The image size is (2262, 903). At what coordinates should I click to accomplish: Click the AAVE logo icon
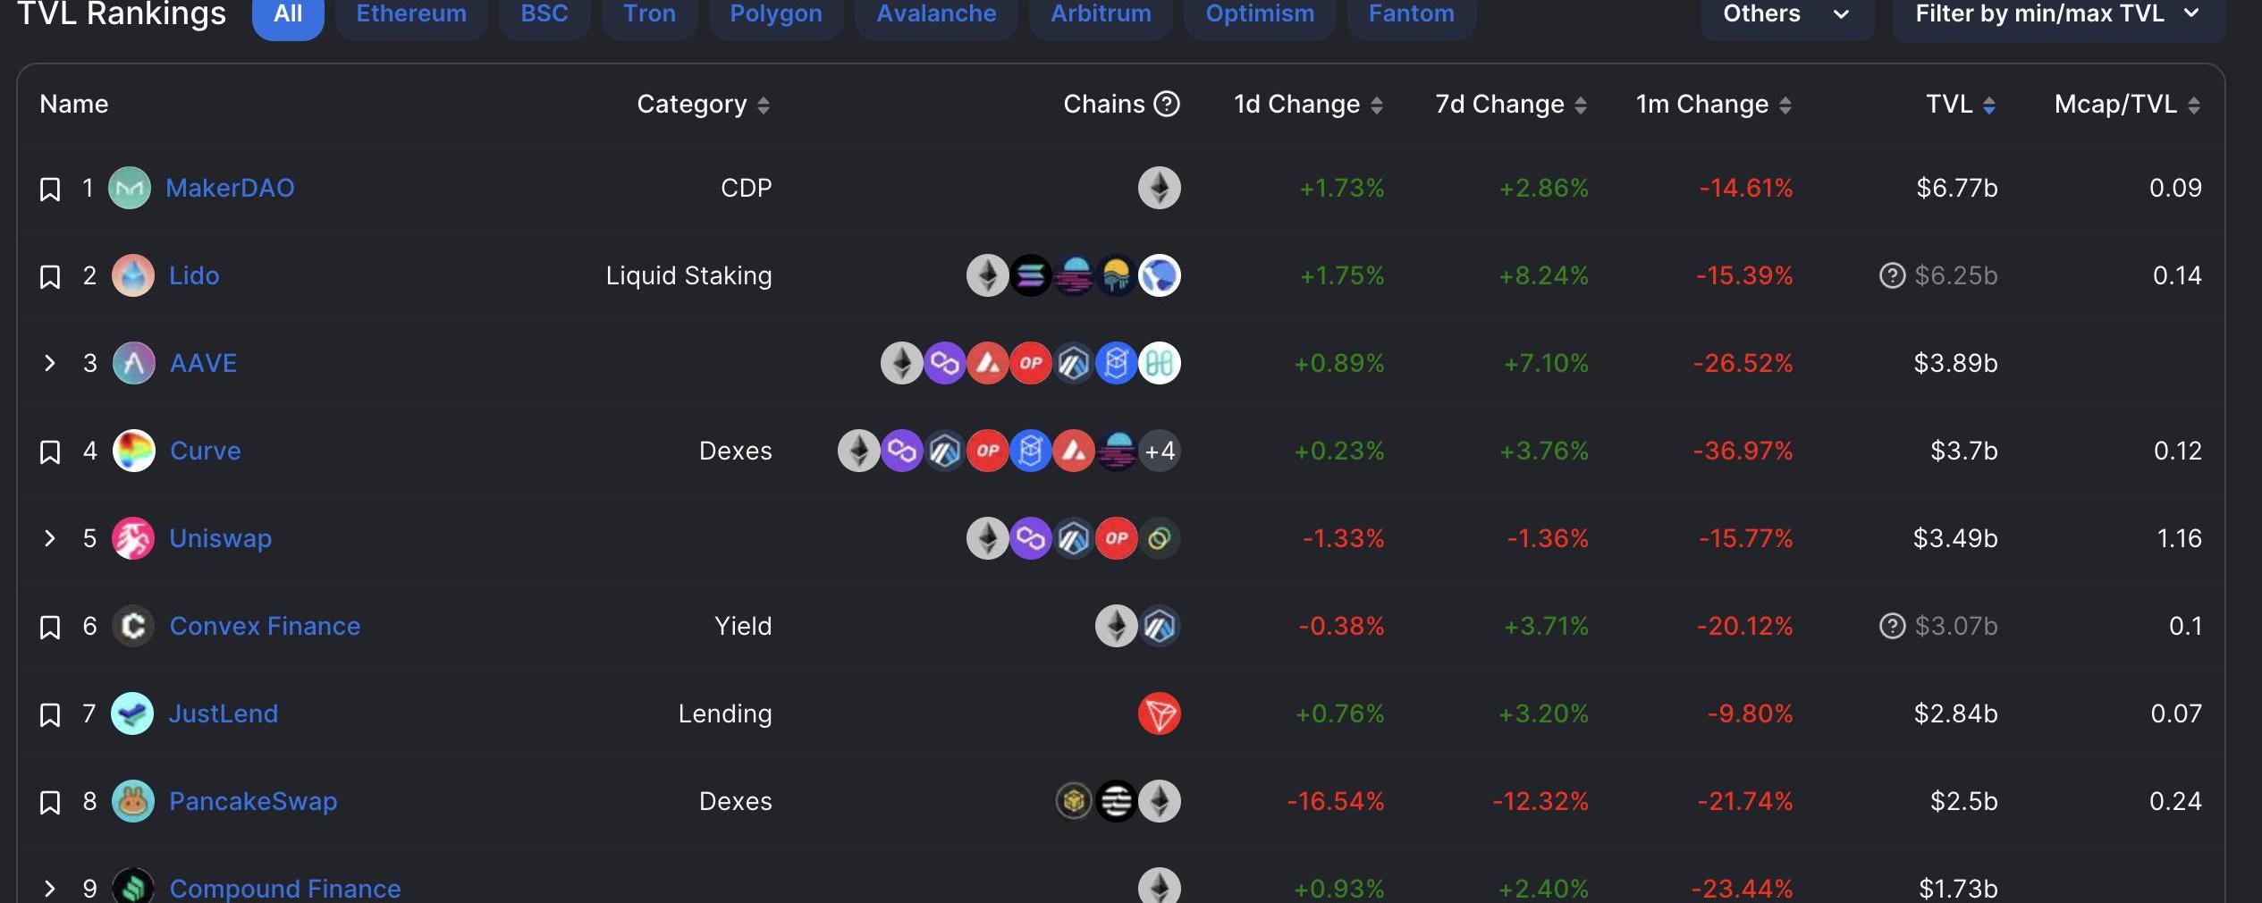pos(134,363)
